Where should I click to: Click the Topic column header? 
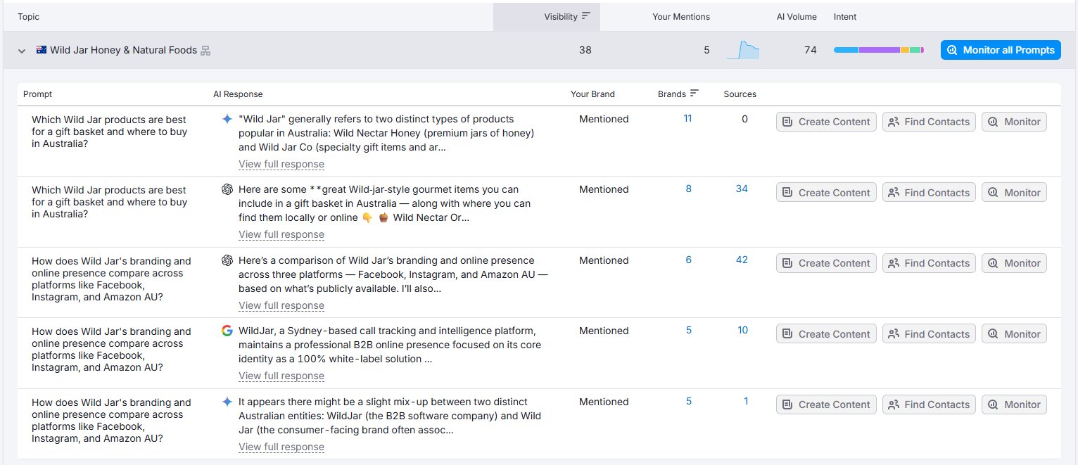click(x=28, y=16)
